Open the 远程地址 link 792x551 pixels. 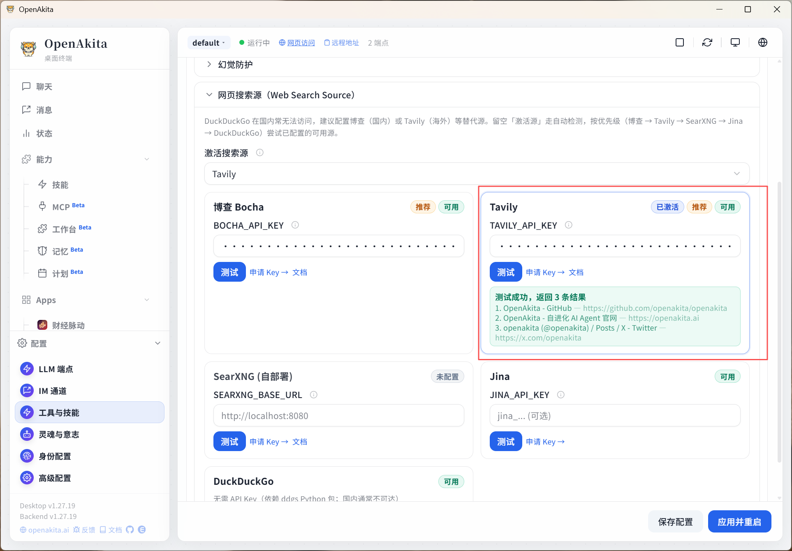point(342,43)
